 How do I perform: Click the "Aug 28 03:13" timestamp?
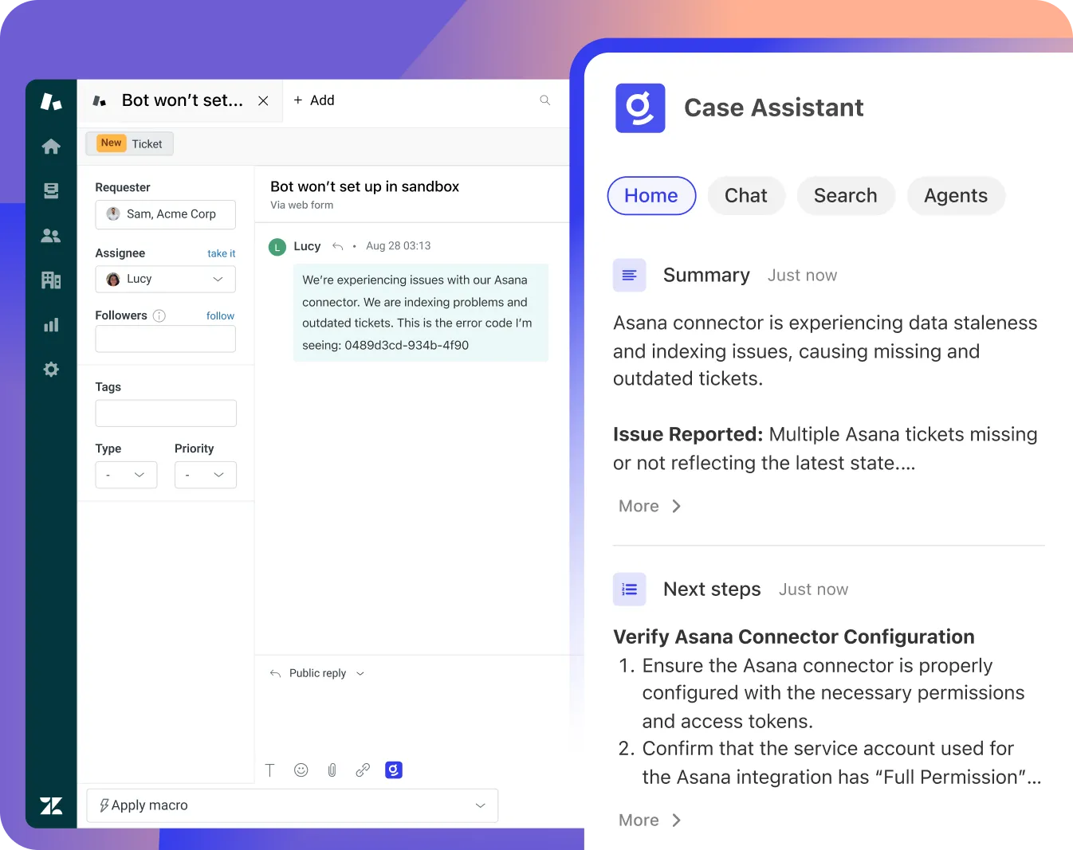pyautogui.click(x=399, y=246)
